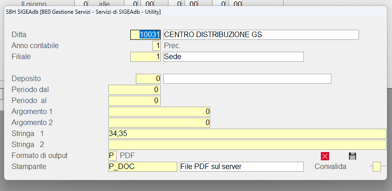Select the Argomento 2 input
The image size is (392, 191).
click(x=159, y=123)
